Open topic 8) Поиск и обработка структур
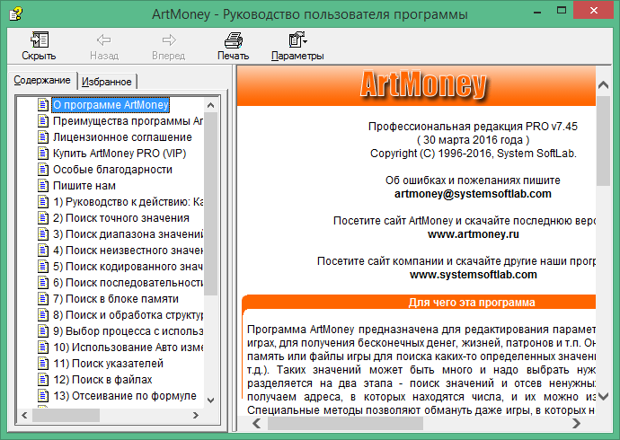 (x=128, y=315)
